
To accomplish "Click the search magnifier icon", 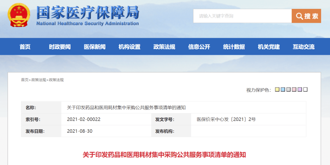I will [299, 16].
